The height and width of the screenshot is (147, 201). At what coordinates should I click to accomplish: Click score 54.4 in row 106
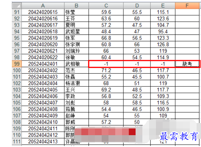point(106,109)
